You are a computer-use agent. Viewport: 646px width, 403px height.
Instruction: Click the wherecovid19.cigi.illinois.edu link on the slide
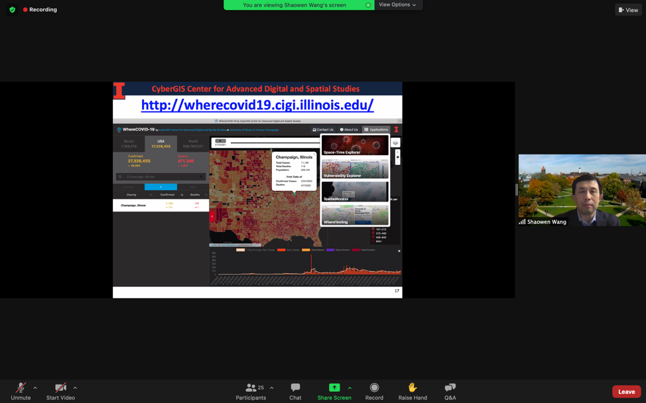click(257, 105)
